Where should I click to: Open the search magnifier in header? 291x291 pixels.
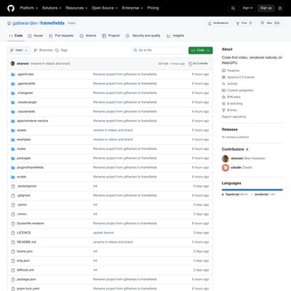pos(233,8)
